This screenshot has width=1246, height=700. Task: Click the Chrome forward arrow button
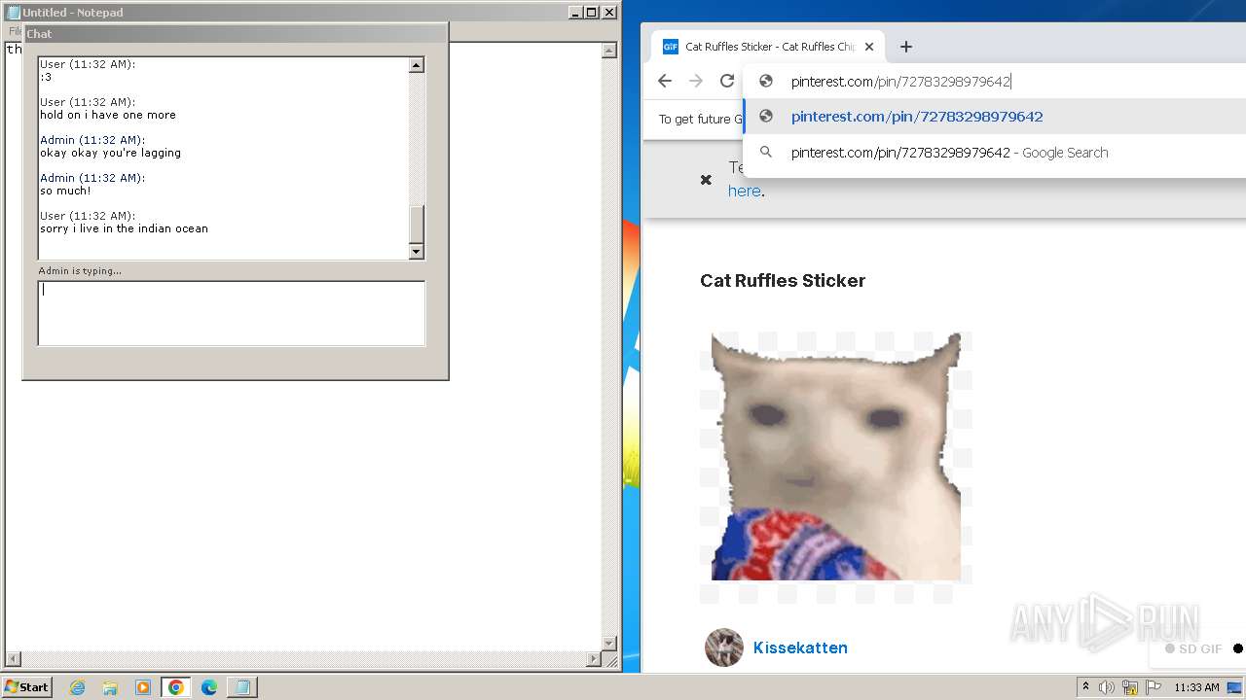click(x=696, y=81)
